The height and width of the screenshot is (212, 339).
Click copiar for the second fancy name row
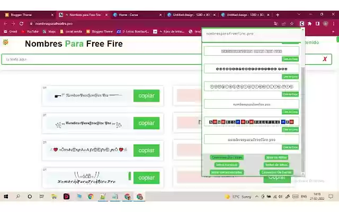pos(146,123)
